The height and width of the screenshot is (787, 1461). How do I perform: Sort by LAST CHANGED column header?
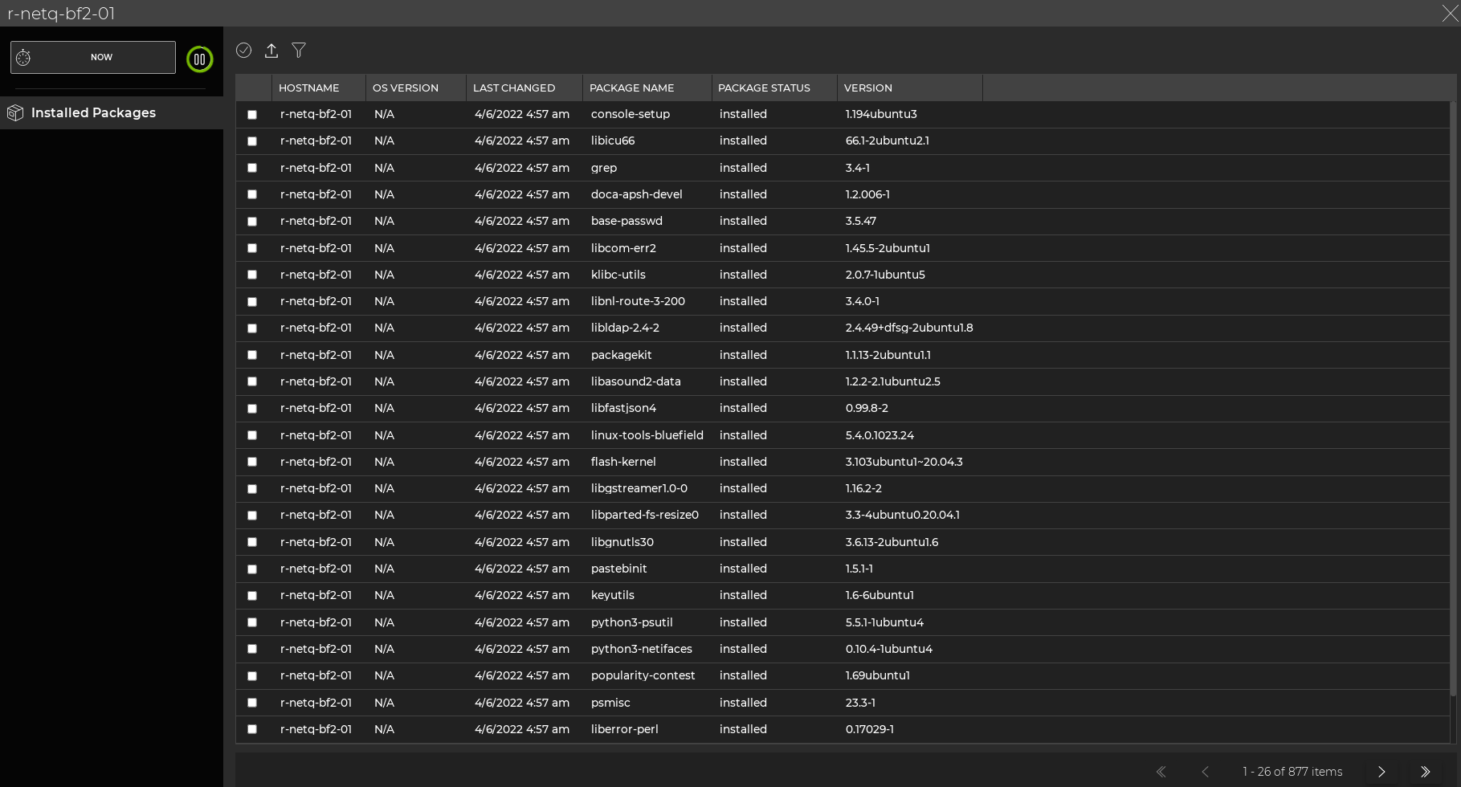click(x=513, y=88)
